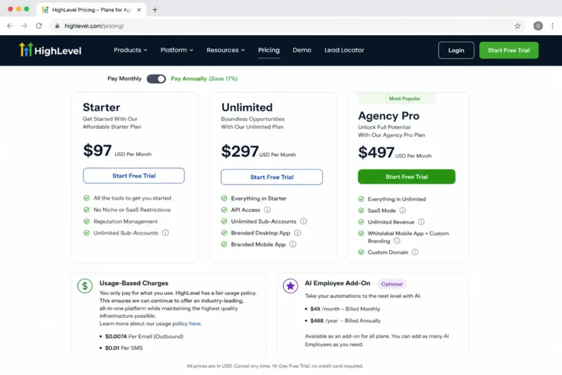Start free trial for Agency Pro
Screen dimensions: 562x375
(x=407, y=177)
